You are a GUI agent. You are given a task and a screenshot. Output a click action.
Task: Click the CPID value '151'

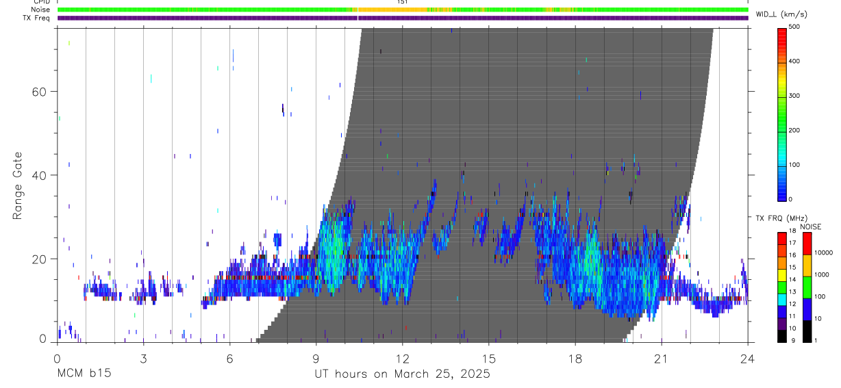(403, 2)
